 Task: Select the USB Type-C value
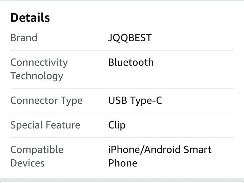click(x=135, y=100)
